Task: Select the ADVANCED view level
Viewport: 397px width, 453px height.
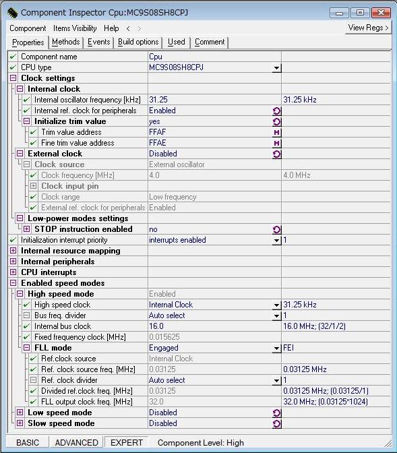Action: 77,443
